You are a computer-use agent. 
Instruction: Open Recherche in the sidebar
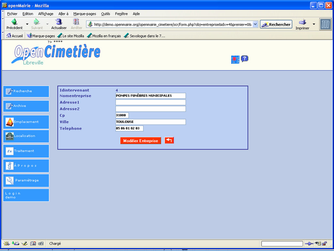pos(26,91)
